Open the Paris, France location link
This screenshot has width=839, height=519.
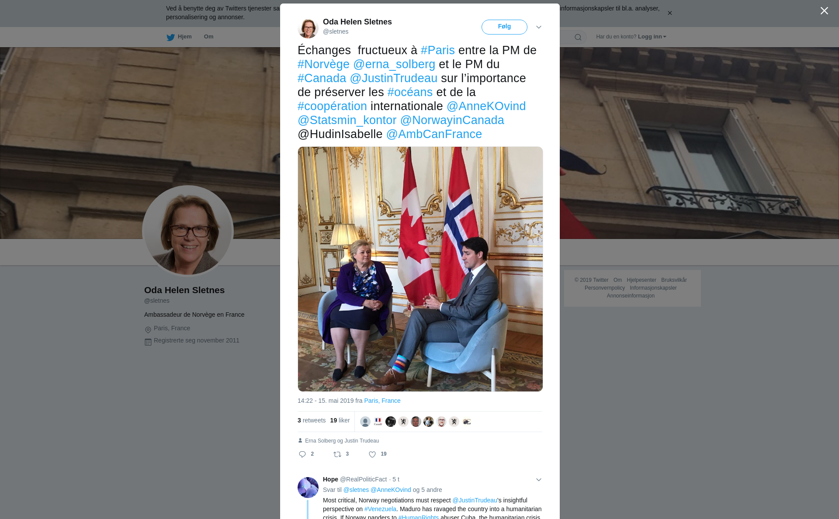382,401
